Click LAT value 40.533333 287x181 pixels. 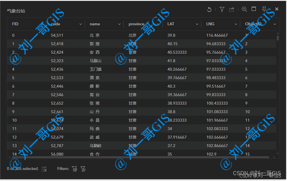pyautogui.click(x=177, y=52)
